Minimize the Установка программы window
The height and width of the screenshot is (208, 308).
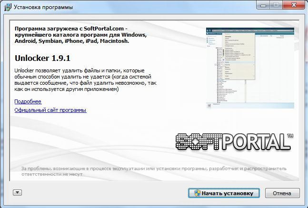pyautogui.click(x=263, y=5)
